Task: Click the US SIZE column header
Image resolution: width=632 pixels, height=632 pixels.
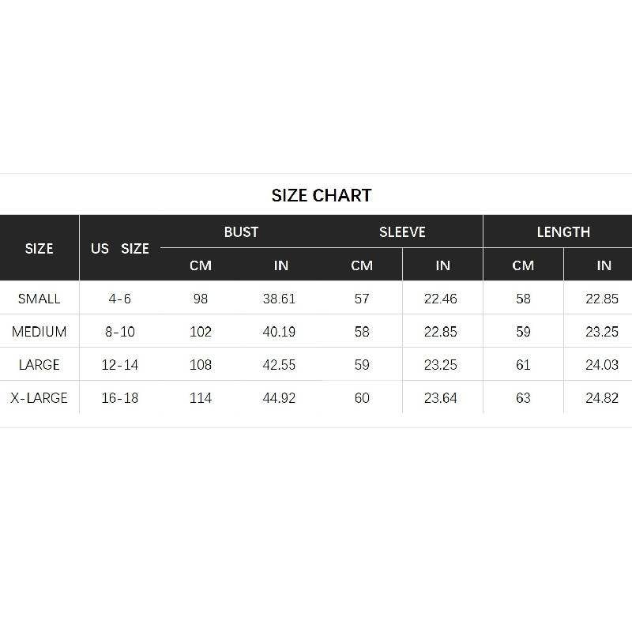Action: (120, 248)
